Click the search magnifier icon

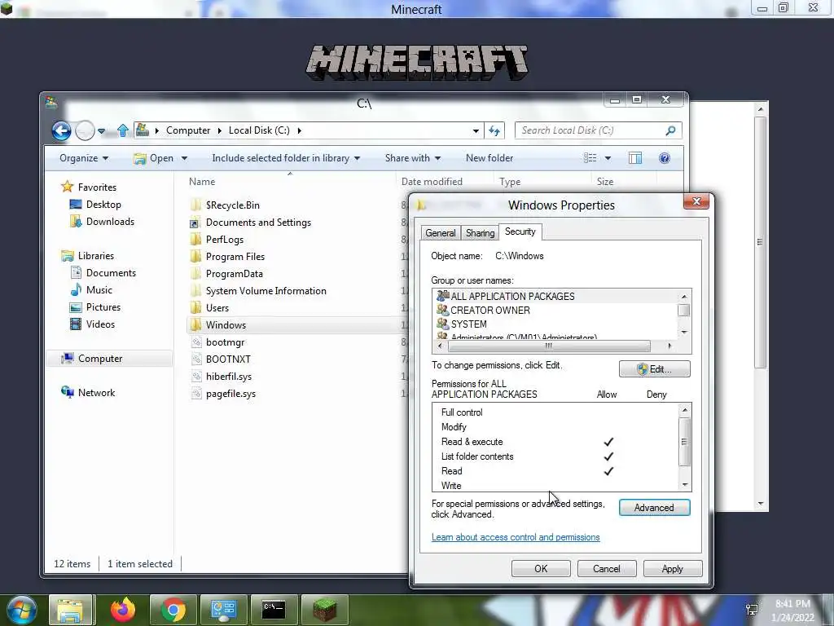point(670,130)
